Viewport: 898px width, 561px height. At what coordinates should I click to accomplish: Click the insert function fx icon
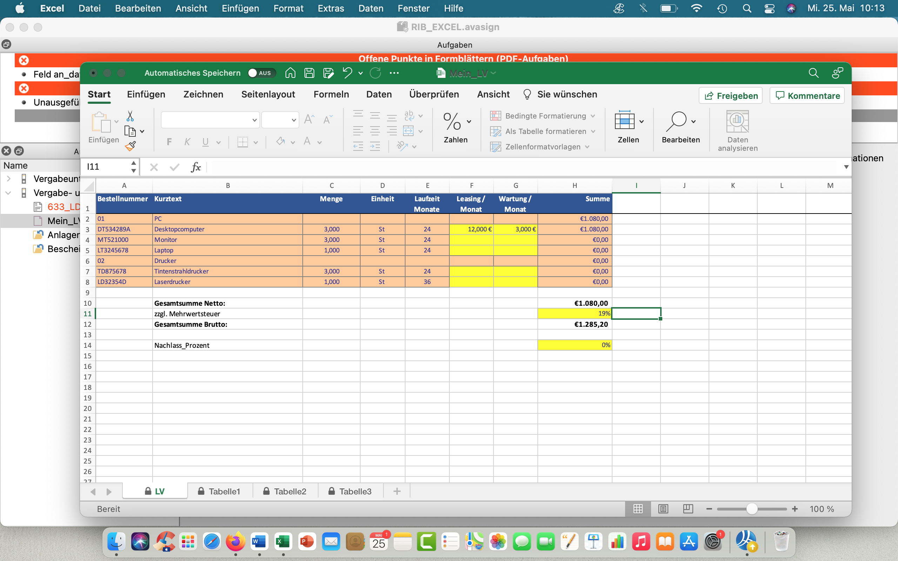(x=195, y=167)
